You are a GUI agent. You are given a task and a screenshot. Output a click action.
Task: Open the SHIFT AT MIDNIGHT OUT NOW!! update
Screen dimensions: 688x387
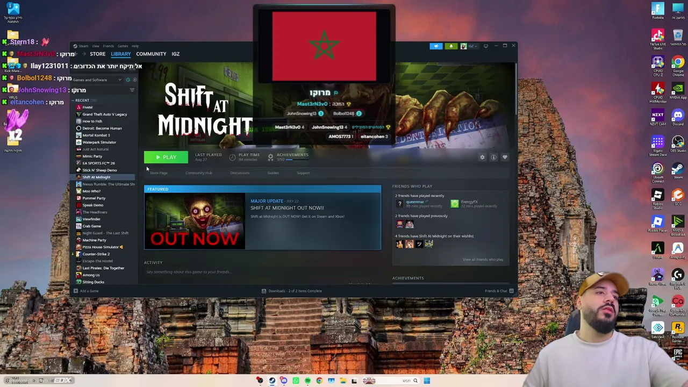(x=287, y=208)
